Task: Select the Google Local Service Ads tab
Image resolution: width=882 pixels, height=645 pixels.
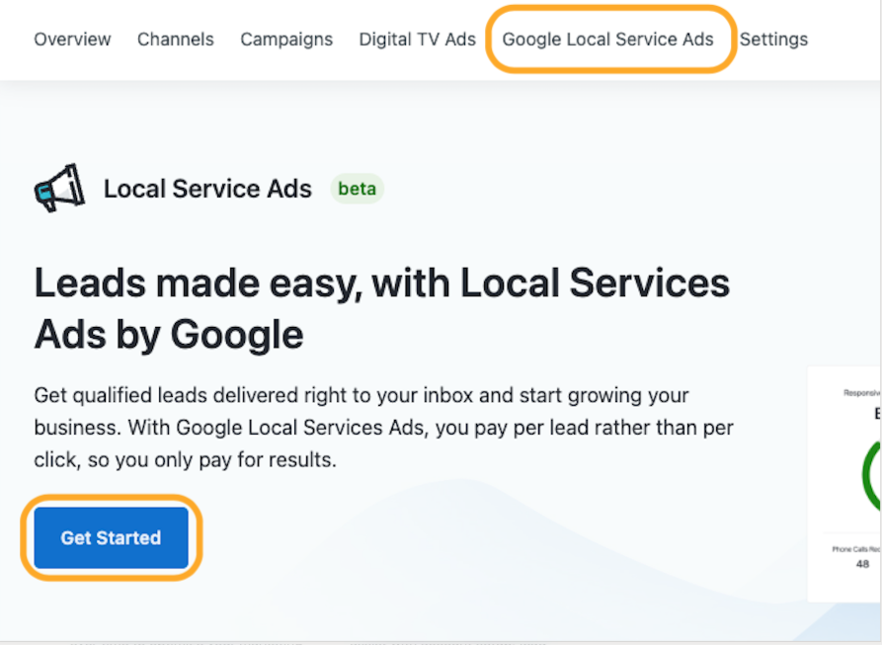Action: pos(607,40)
